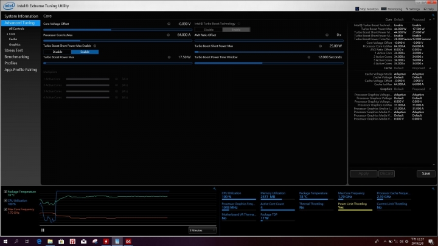
Task: Open the Windows Start menu
Action: click(x=5, y=241)
